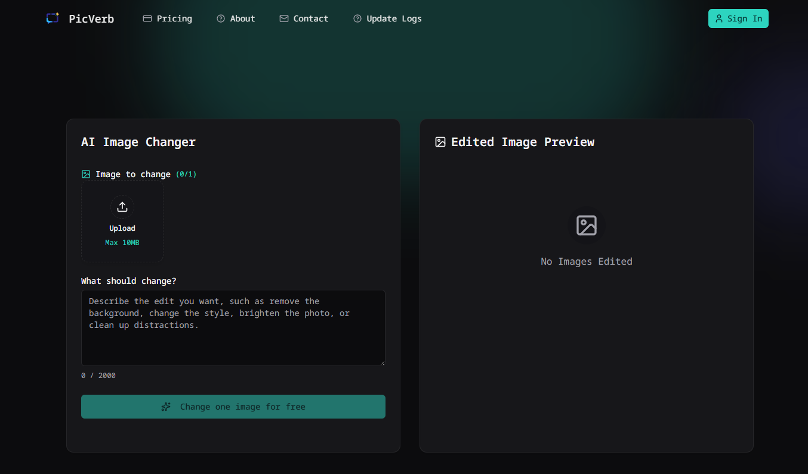
Task: Click the upload arrow icon
Action: [122, 207]
